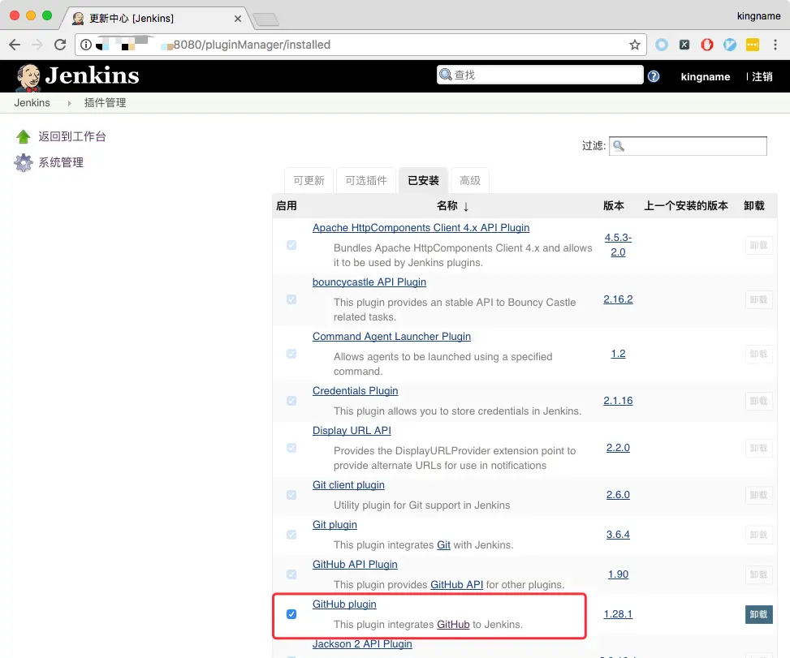Click the browser forward arrow
The height and width of the screenshot is (658, 790).
tap(37, 45)
